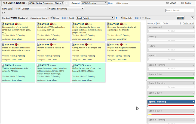This screenshot has width=196, height=124.
Task: Expand the Backlog version arrow
Action: coord(193,36)
